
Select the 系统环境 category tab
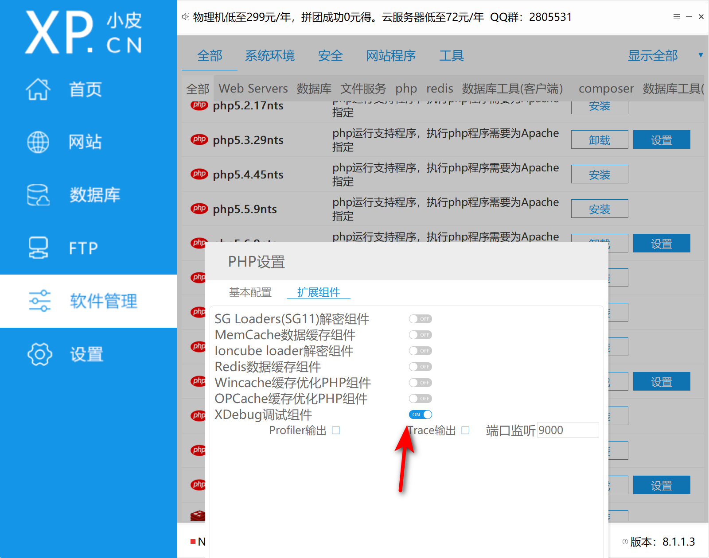coord(269,56)
